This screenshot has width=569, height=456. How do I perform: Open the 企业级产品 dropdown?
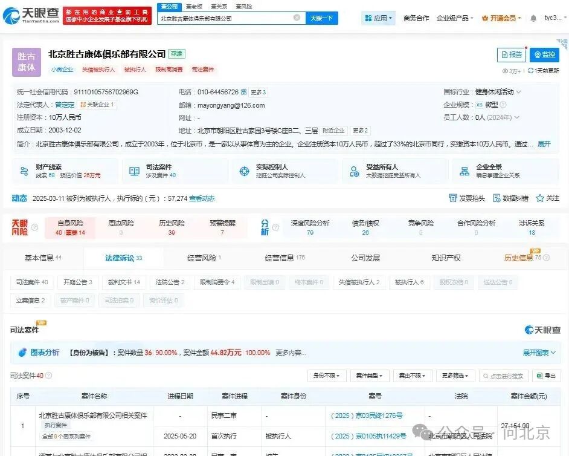coord(455,18)
